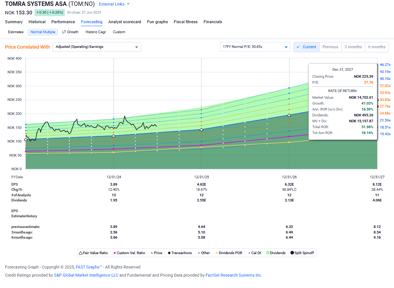Open the Analyst scorecard section
This screenshot has height=288, width=394.
124,22
